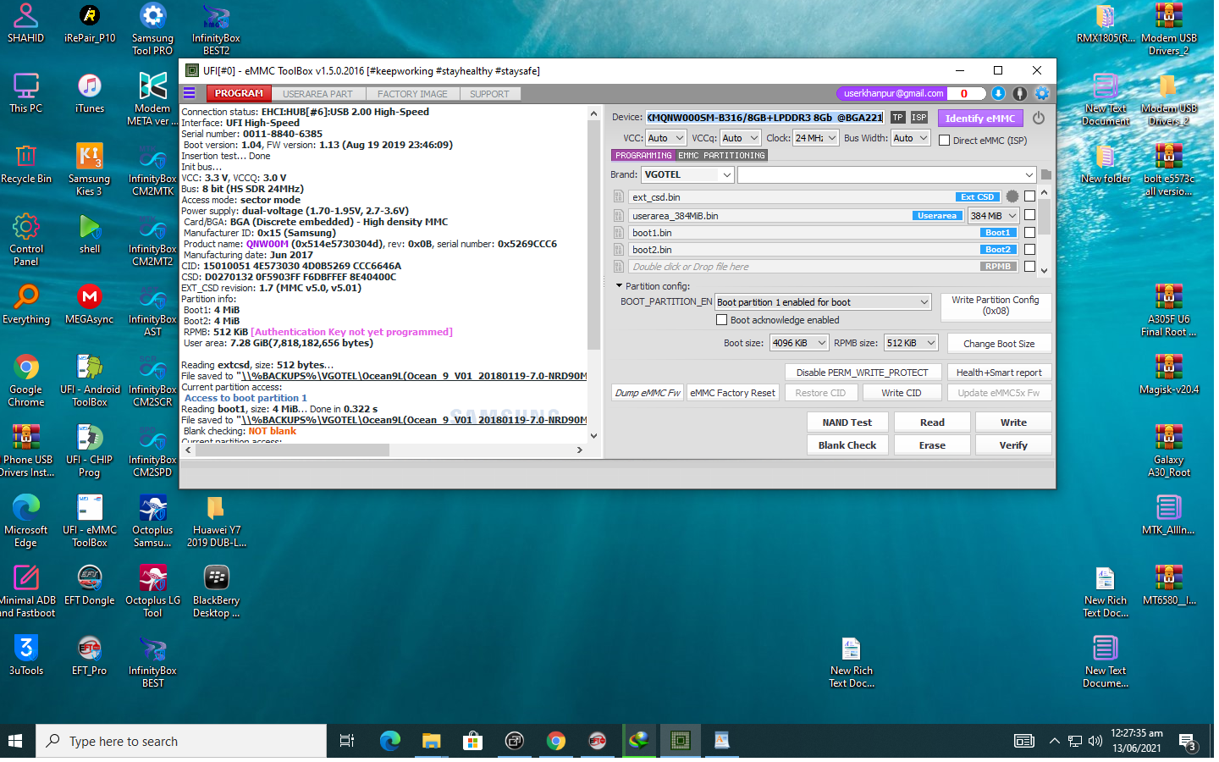Switch to the FACTORY IMAGE tab

412,94
